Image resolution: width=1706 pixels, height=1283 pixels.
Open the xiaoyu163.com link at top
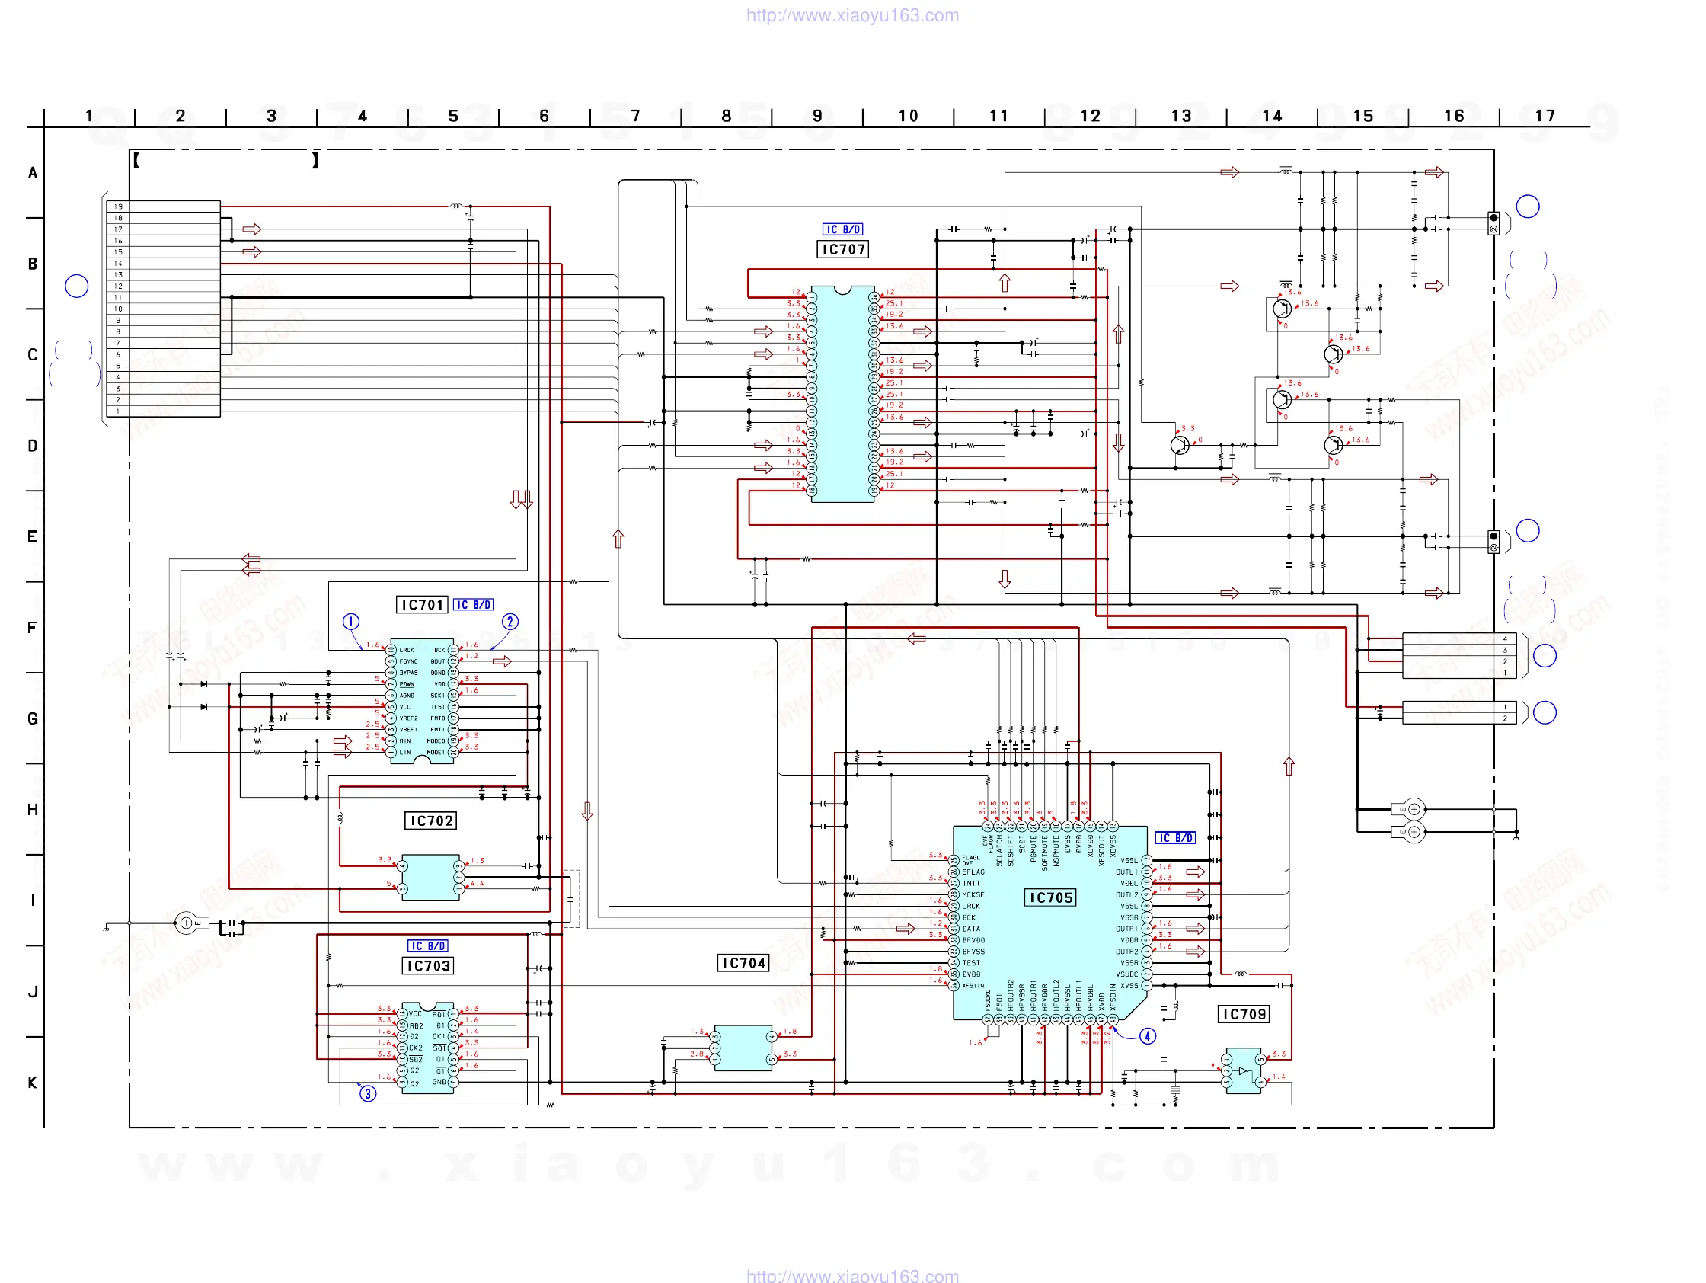click(852, 15)
